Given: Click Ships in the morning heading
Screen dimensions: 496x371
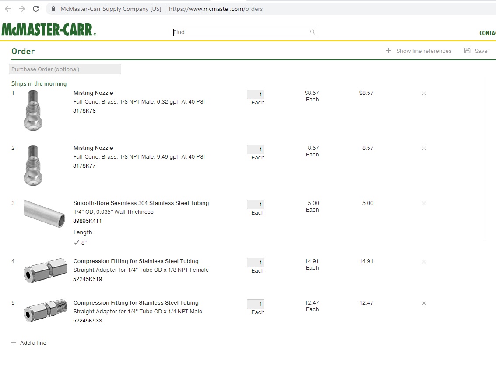Looking at the screenshot, I should click(39, 83).
